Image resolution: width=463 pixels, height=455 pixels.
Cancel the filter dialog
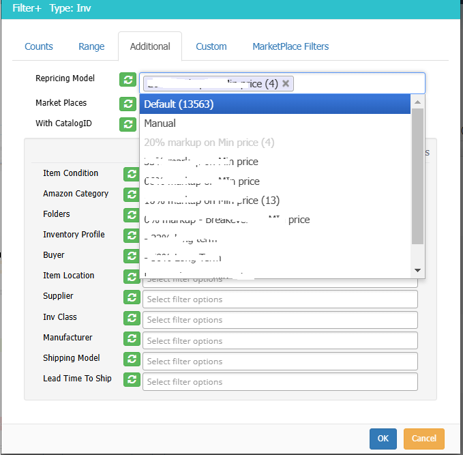click(x=423, y=439)
